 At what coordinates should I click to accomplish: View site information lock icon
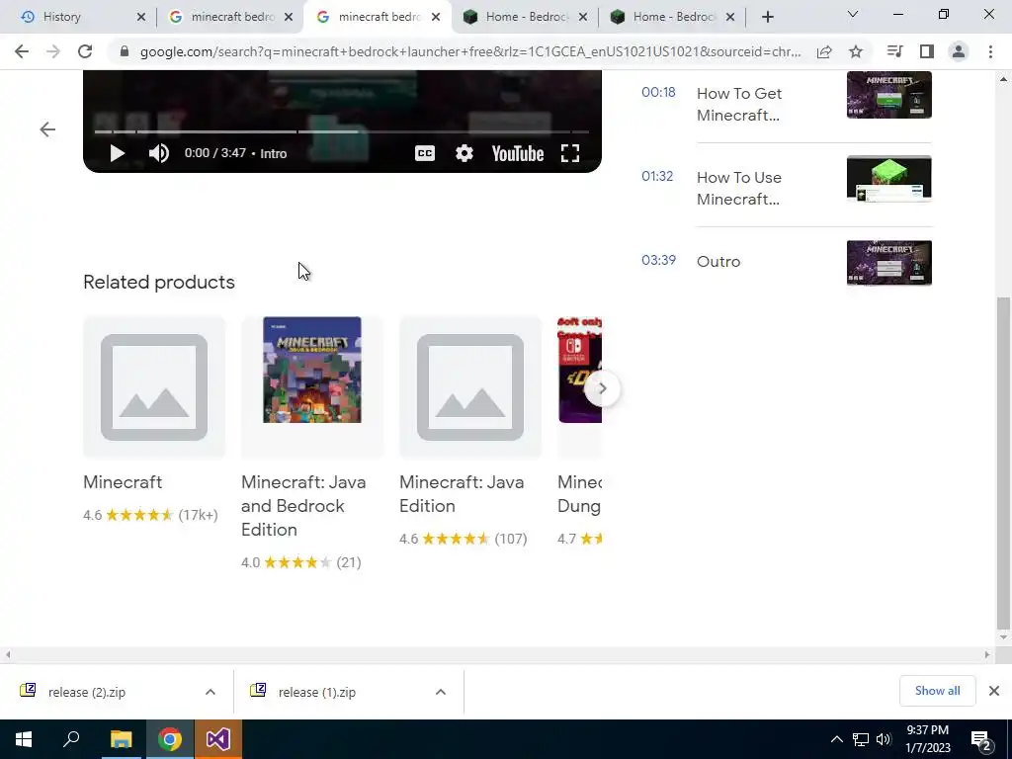pyautogui.click(x=124, y=51)
